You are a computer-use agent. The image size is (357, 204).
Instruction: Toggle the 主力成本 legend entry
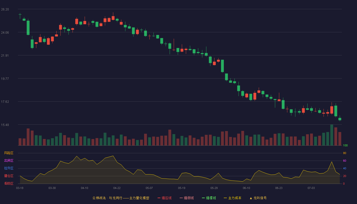coord(233,198)
